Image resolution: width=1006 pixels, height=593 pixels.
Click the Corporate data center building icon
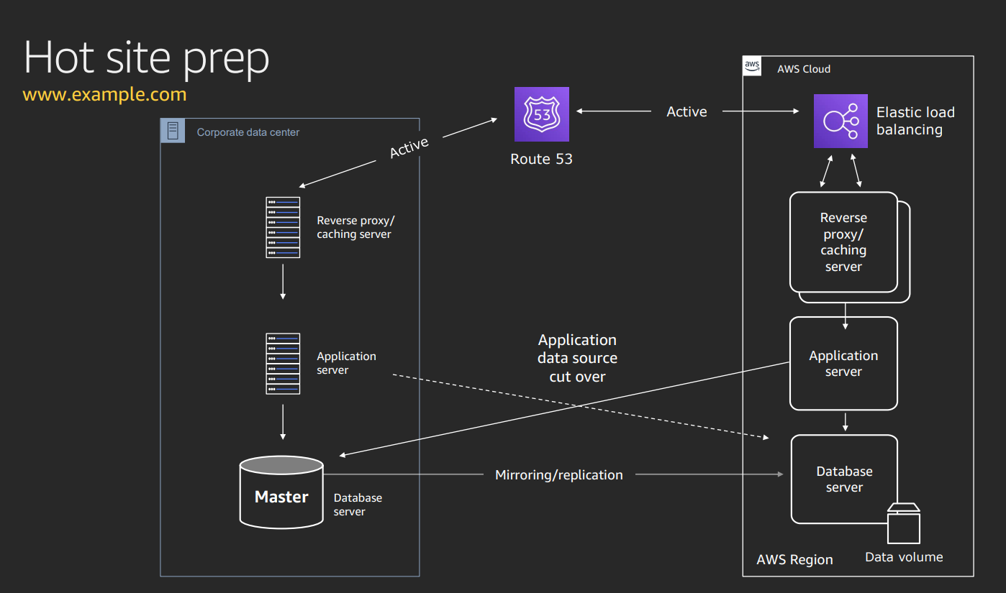pos(173,131)
